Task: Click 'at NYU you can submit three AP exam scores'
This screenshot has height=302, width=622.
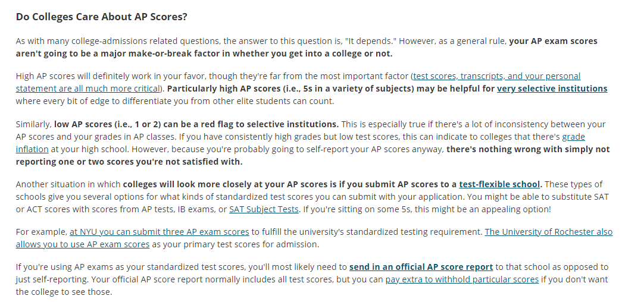Action: click(159, 232)
